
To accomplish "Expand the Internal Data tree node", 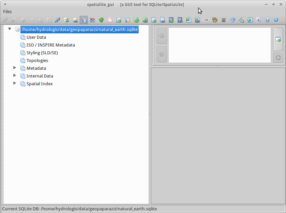I will click(14, 75).
